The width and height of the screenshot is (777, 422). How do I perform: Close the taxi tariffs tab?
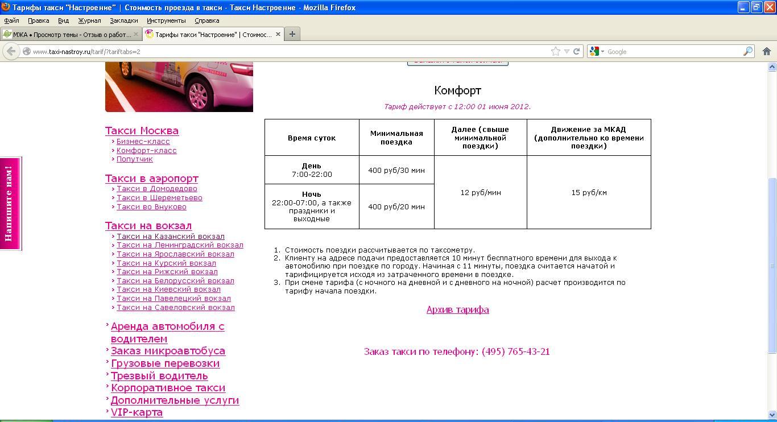click(x=278, y=34)
